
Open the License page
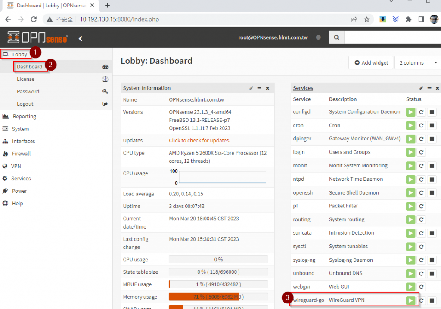click(x=25, y=79)
